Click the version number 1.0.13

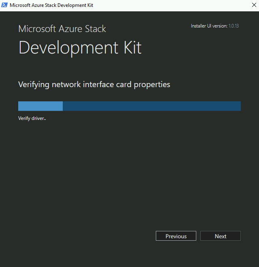point(234,26)
